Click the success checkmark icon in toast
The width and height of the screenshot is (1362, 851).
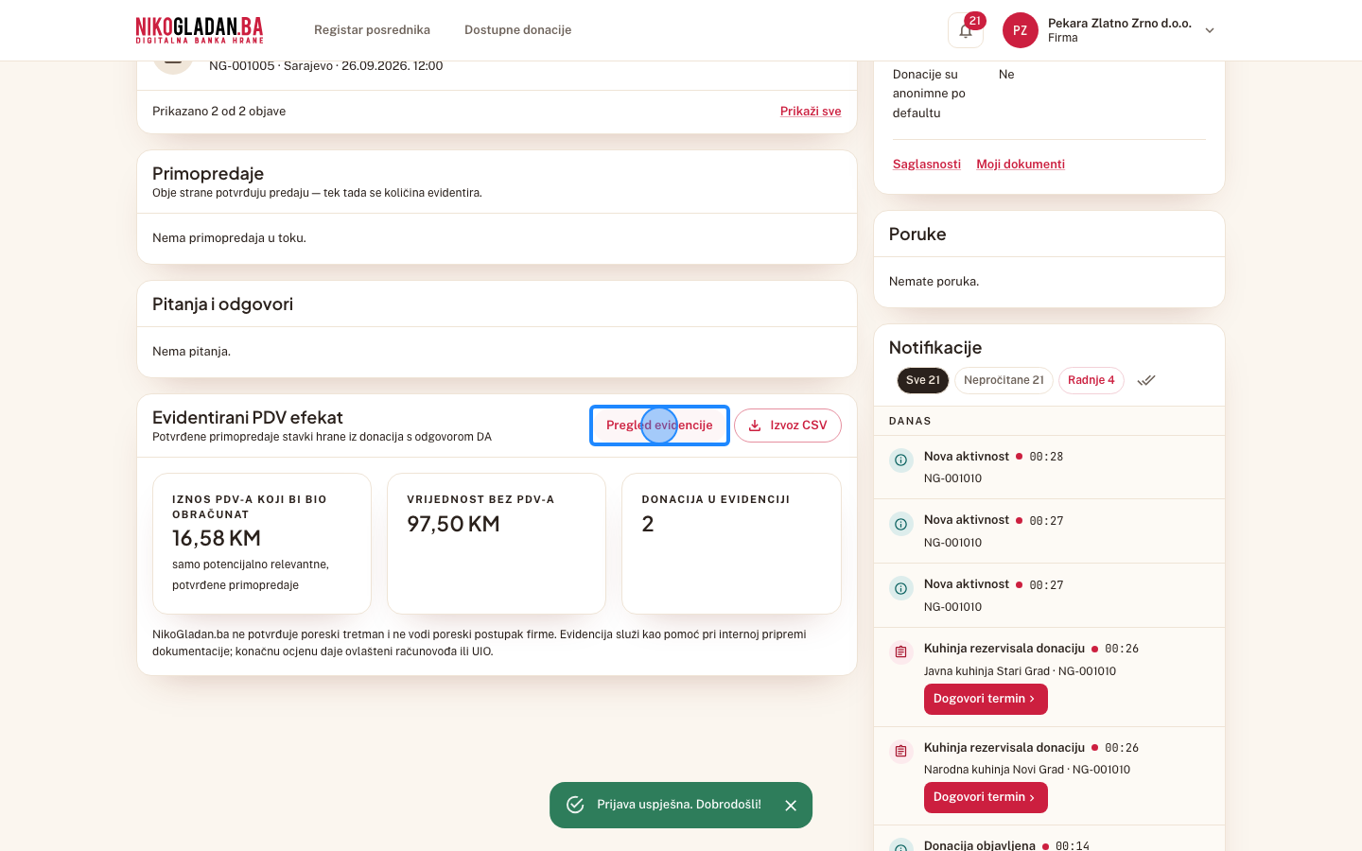(x=575, y=805)
